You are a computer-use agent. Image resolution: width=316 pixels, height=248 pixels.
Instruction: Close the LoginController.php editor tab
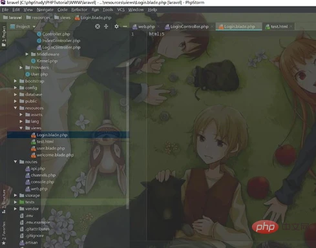click(212, 26)
